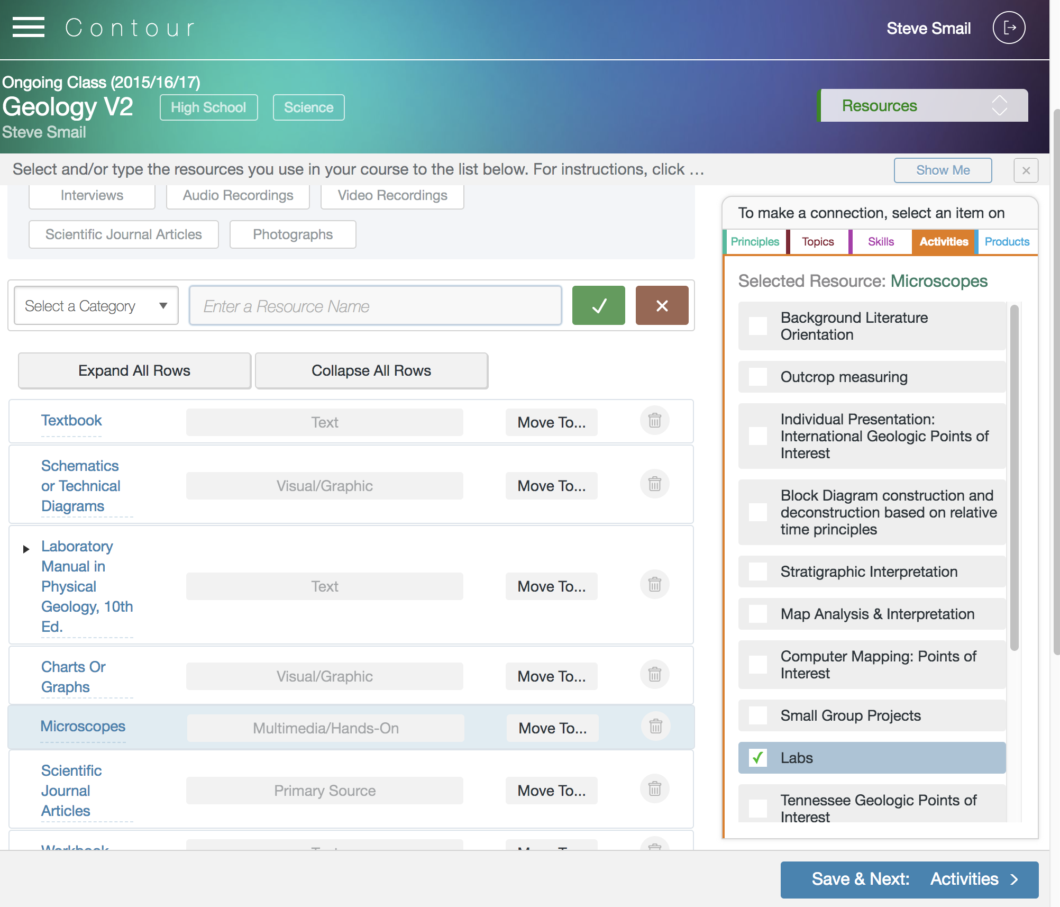The image size is (1060, 907).
Task: Uncheck the Labs activity checkbox
Action: coord(757,758)
